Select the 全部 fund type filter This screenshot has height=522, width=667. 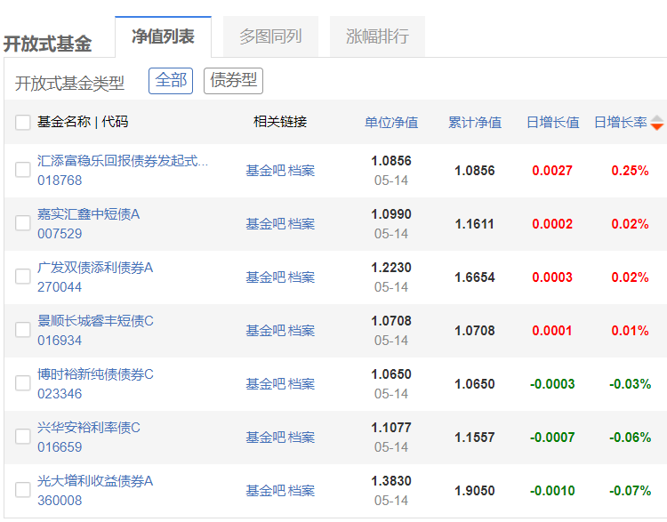click(x=171, y=80)
